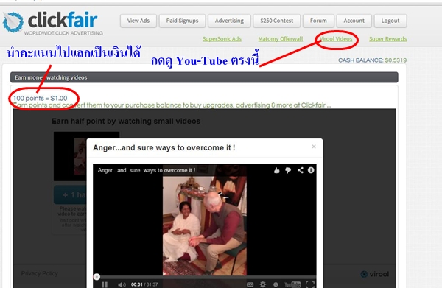This screenshot has width=442, height=288.
Task: Enter fullscreen video mode
Action: click(x=310, y=284)
